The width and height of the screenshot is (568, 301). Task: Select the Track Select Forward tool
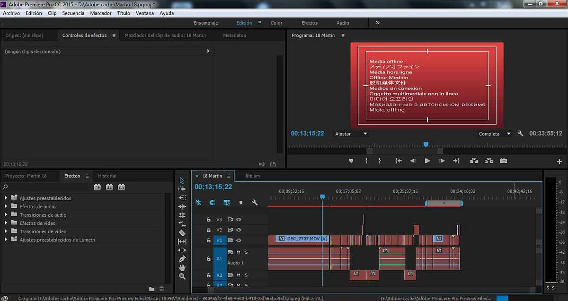click(182, 189)
